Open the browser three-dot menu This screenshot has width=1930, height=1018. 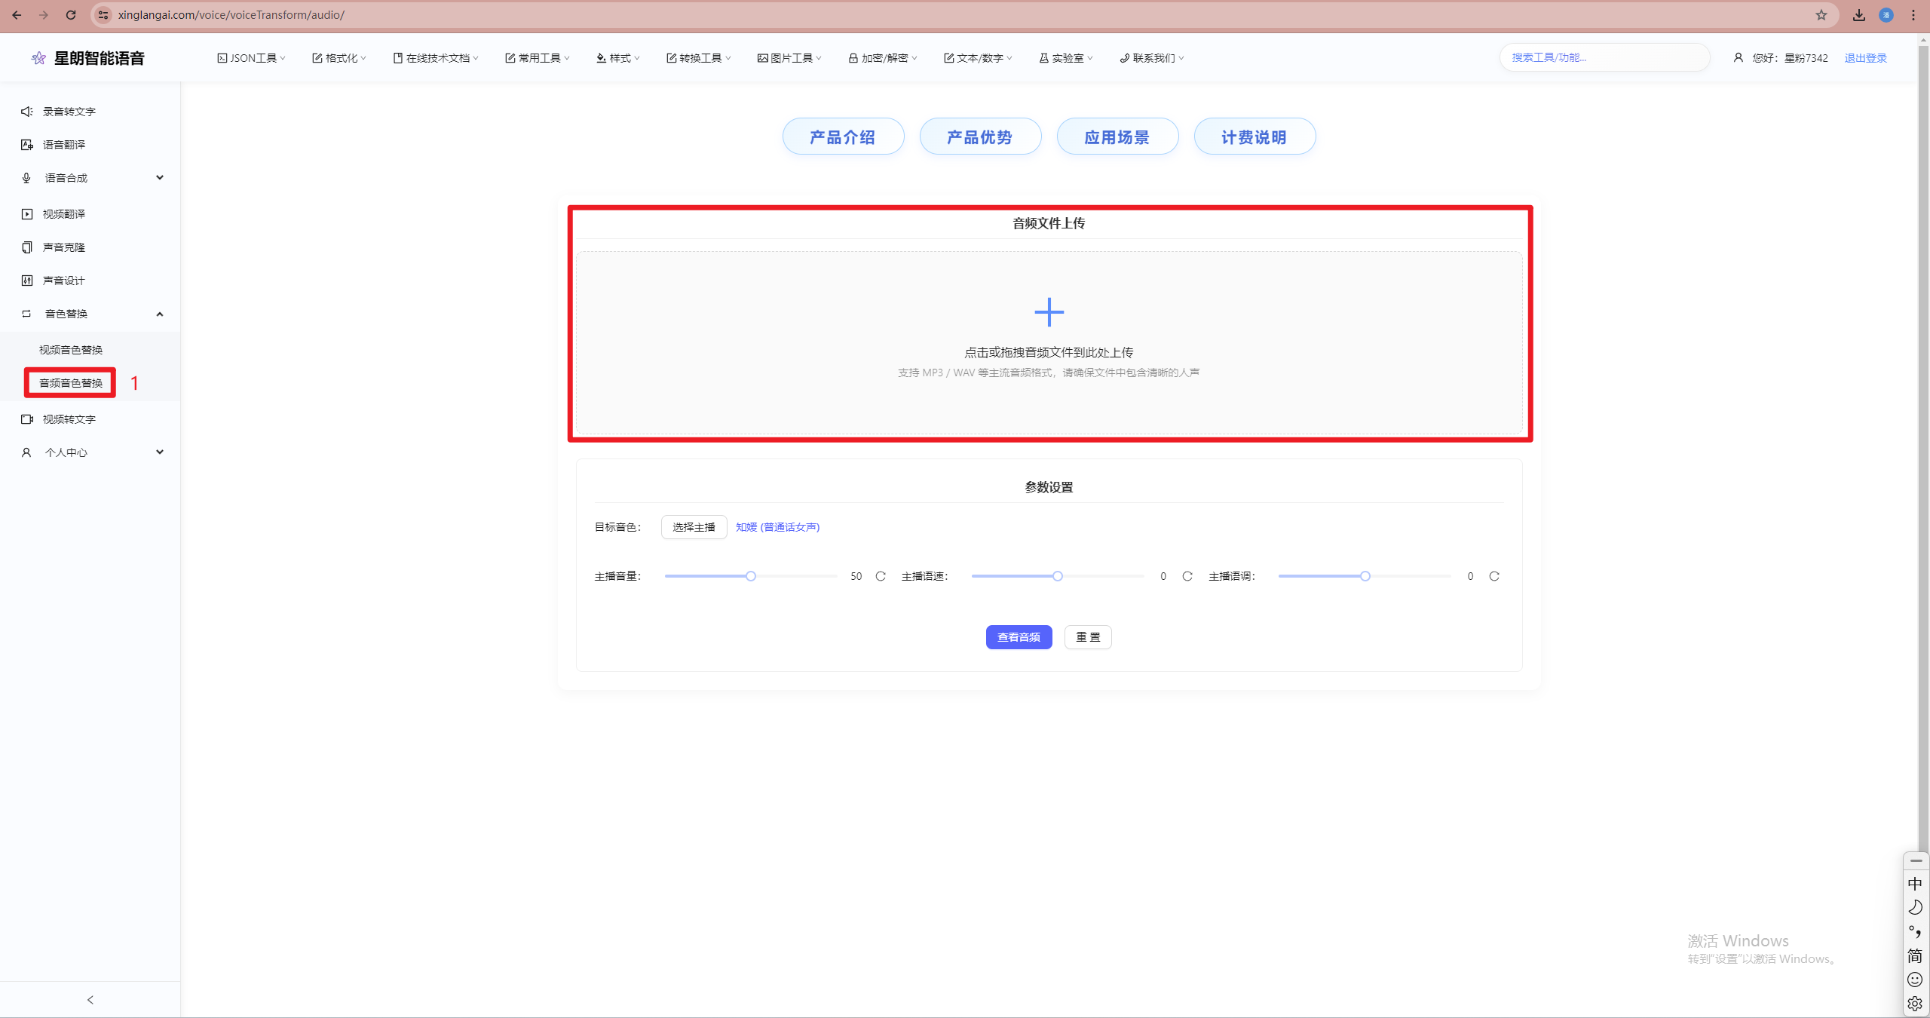[x=1913, y=15]
